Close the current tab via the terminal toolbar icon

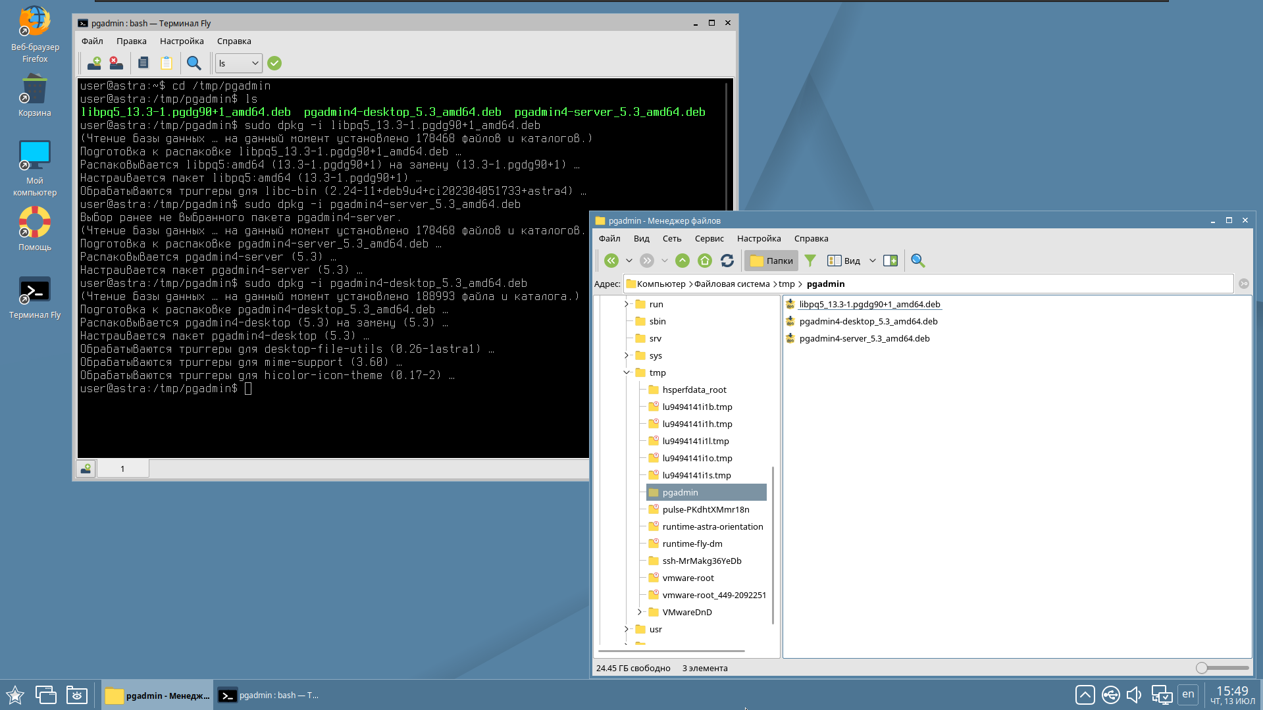tap(116, 63)
